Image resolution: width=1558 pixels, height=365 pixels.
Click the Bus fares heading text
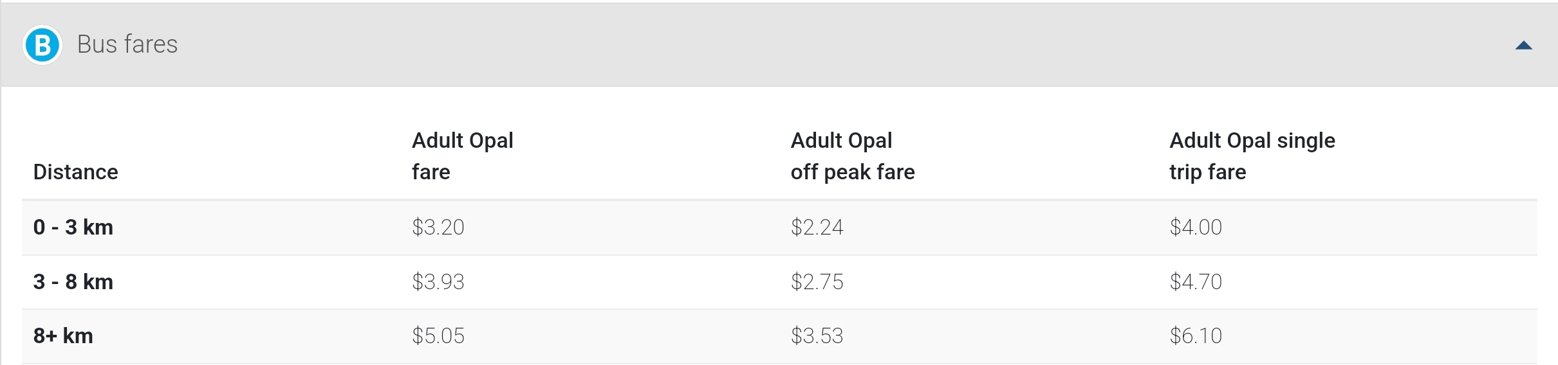[x=127, y=44]
